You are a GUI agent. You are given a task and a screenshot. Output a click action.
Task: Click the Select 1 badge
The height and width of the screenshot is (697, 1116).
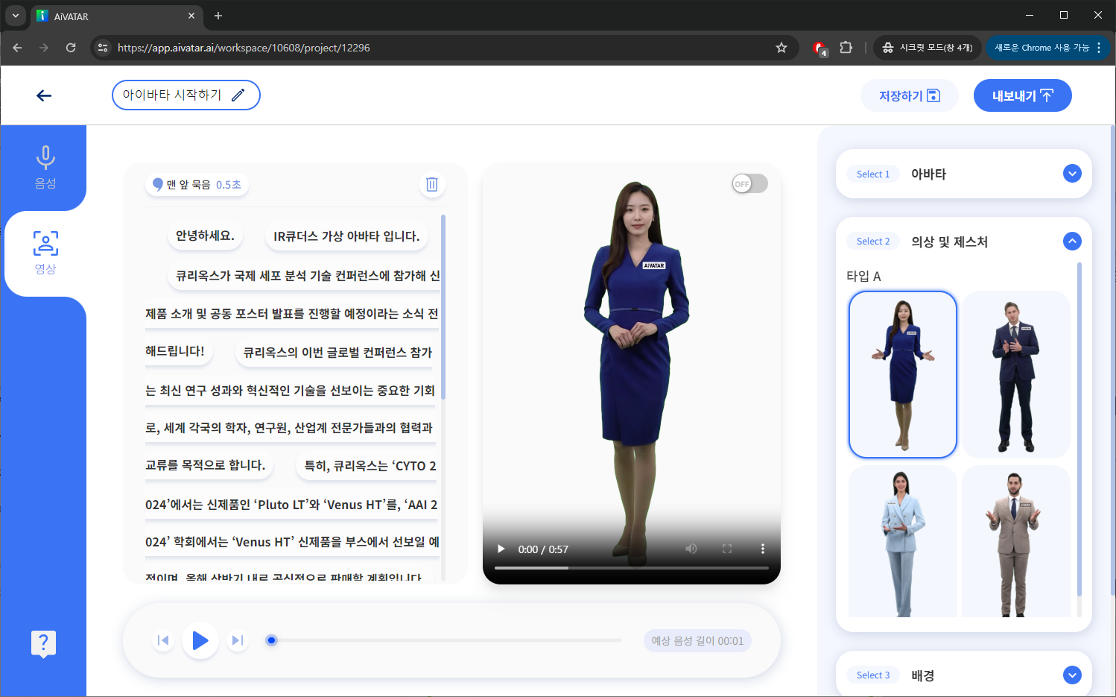pyautogui.click(x=873, y=174)
